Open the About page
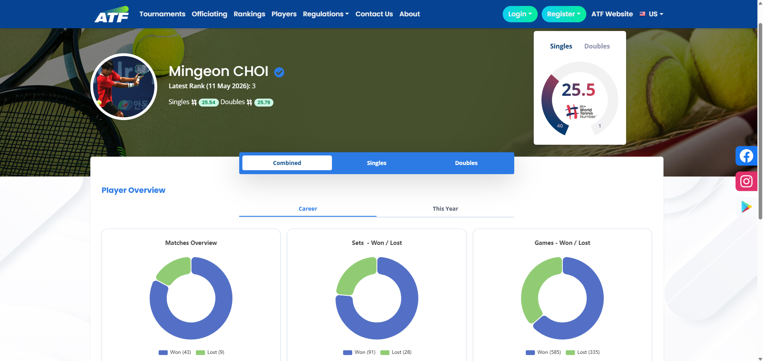Viewport: 763px width, 361px height. [410, 14]
